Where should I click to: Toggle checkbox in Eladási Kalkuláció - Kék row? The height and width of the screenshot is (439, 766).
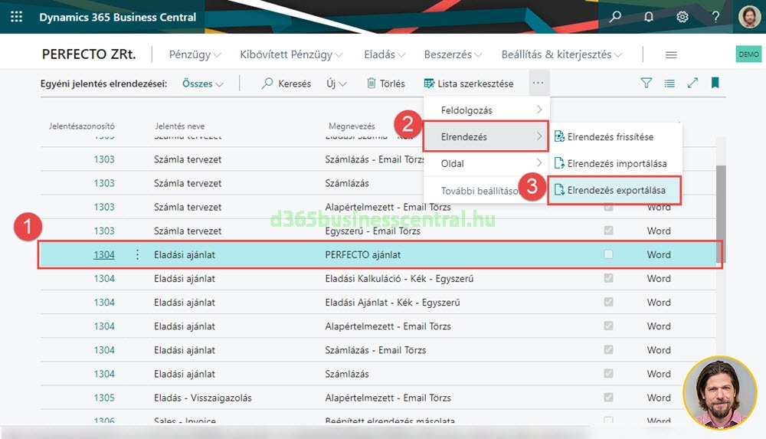point(608,278)
